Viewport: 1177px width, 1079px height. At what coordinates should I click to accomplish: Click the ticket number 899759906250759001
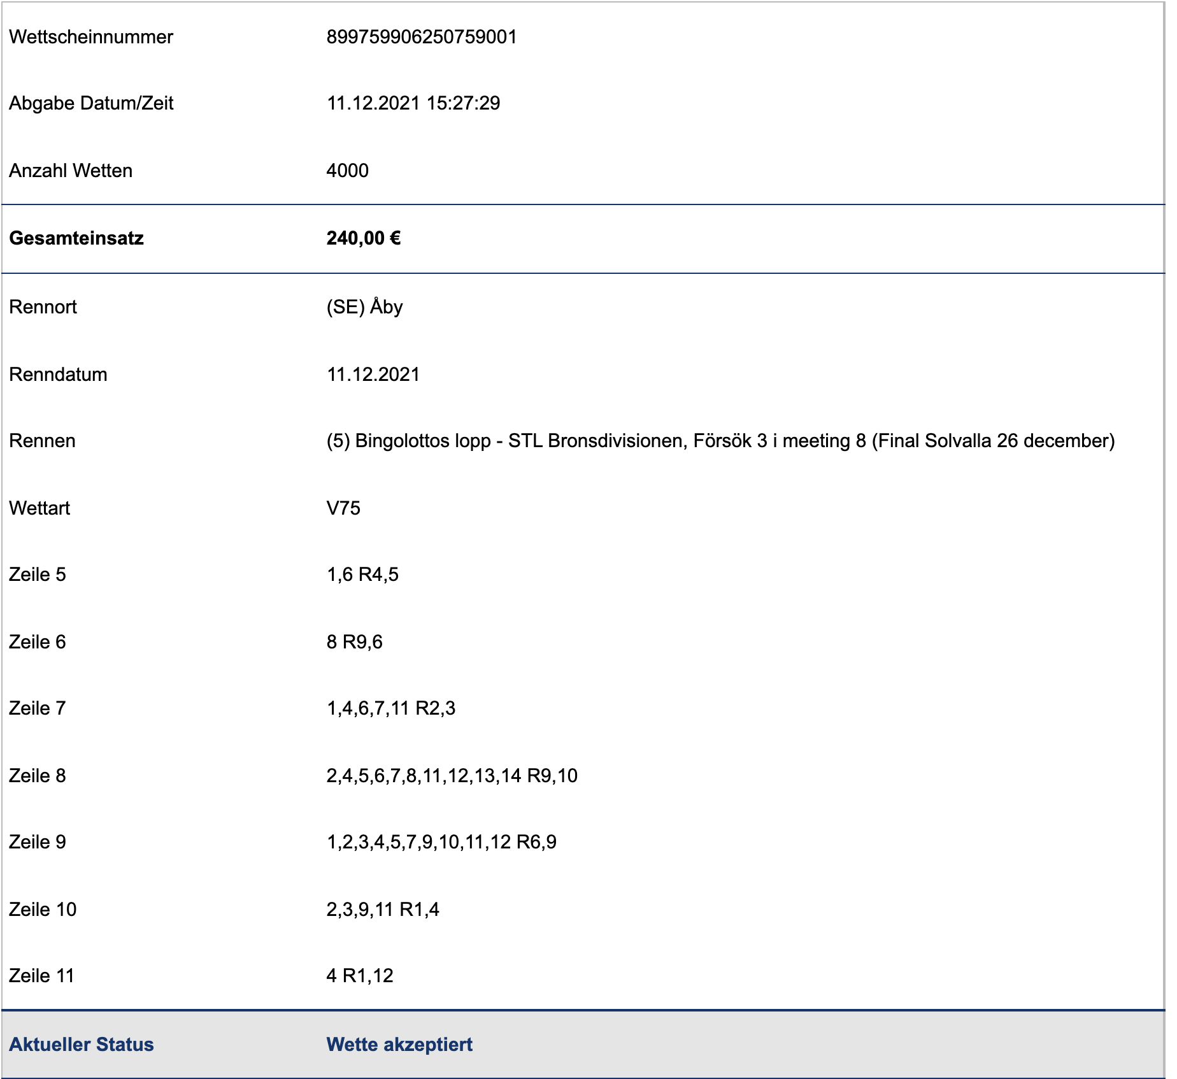tap(422, 37)
